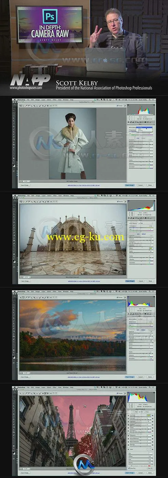Adjust Exposure slider in fashion model window

click(x=141, y=142)
